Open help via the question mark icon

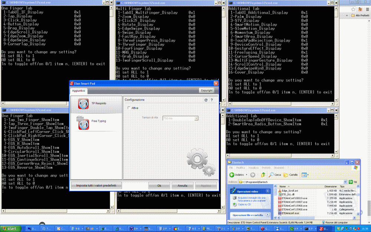[211, 100]
